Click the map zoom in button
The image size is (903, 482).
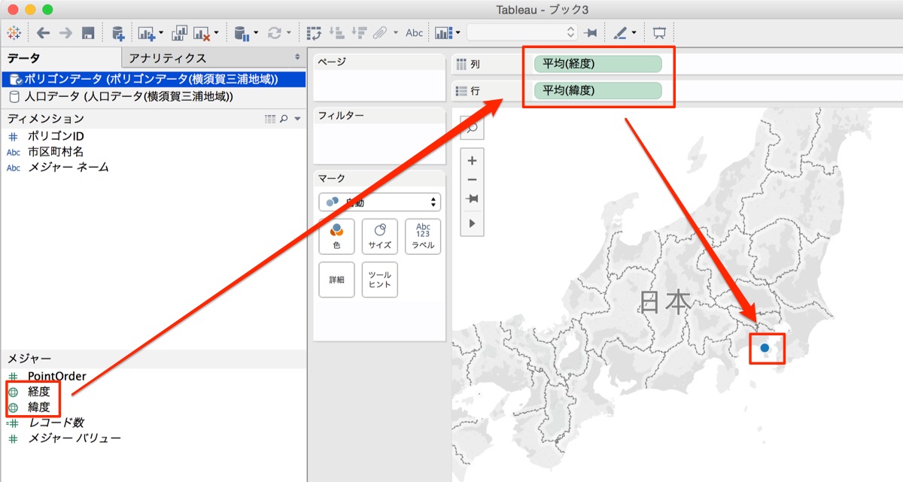pos(472,160)
